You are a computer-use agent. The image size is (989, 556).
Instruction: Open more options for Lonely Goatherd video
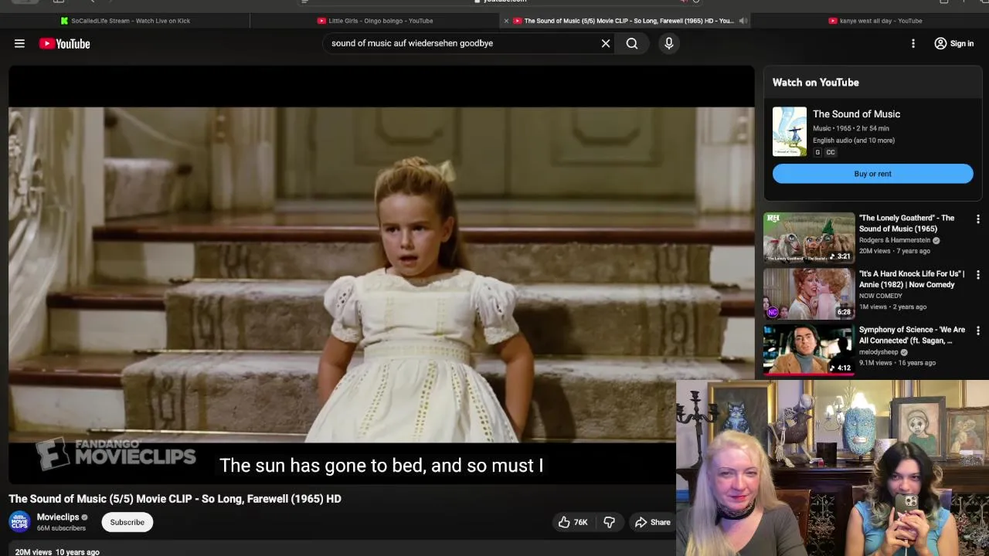(978, 219)
